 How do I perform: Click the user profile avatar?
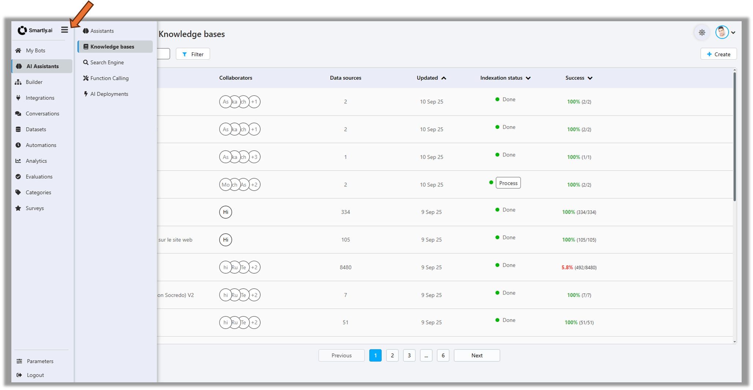point(722,32)
